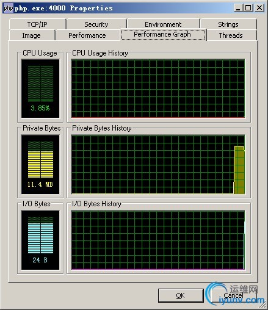268x310 pixels.
Task: Maximize the Properties window
Action: 248,8
